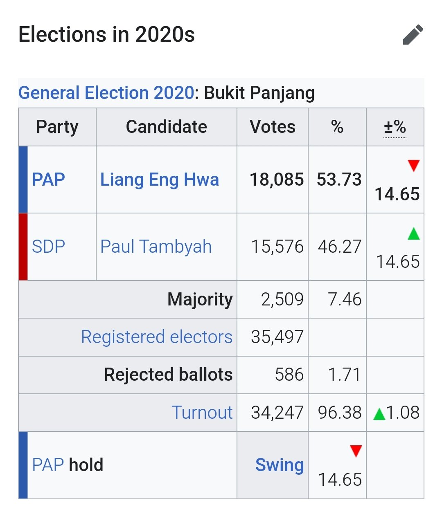
Task: Open the General Election 2020 link
Action: (x=106, y=93)
